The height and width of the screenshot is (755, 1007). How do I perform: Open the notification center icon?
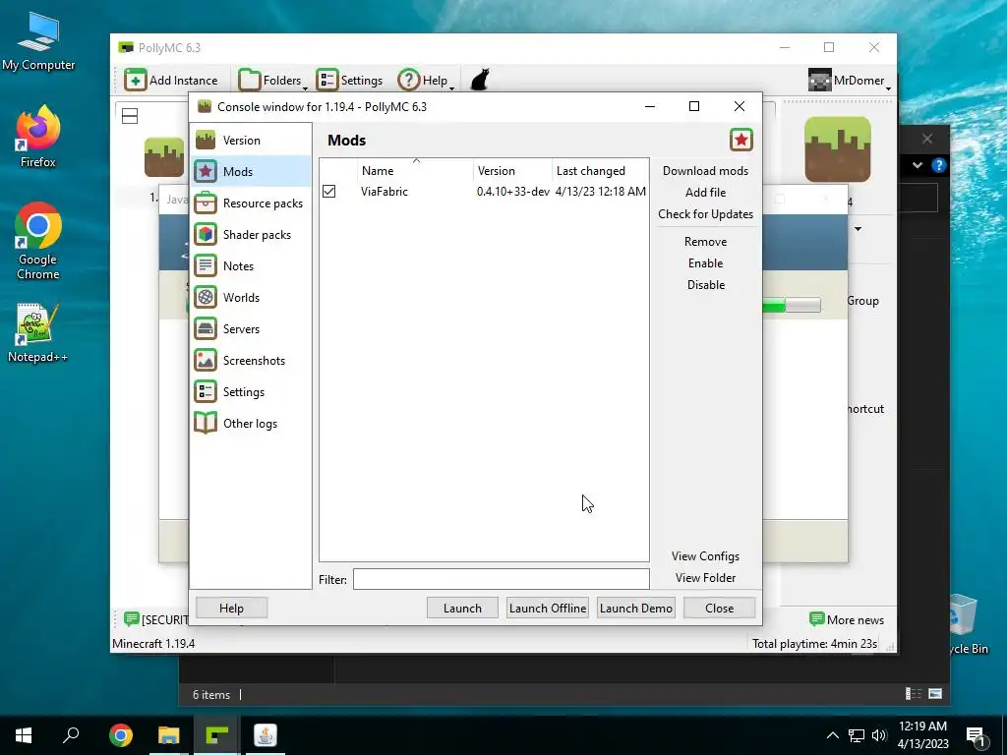pyautogui.click(x=977, y=735)
